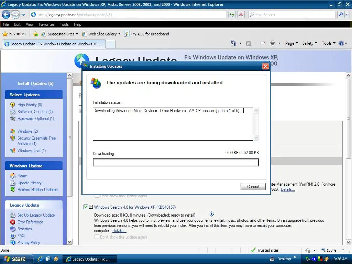The height and width of the screenshot is (264, 352).
Task: Uncheck Windows Search 4.0 update checkbox
Action: (86, 207)
